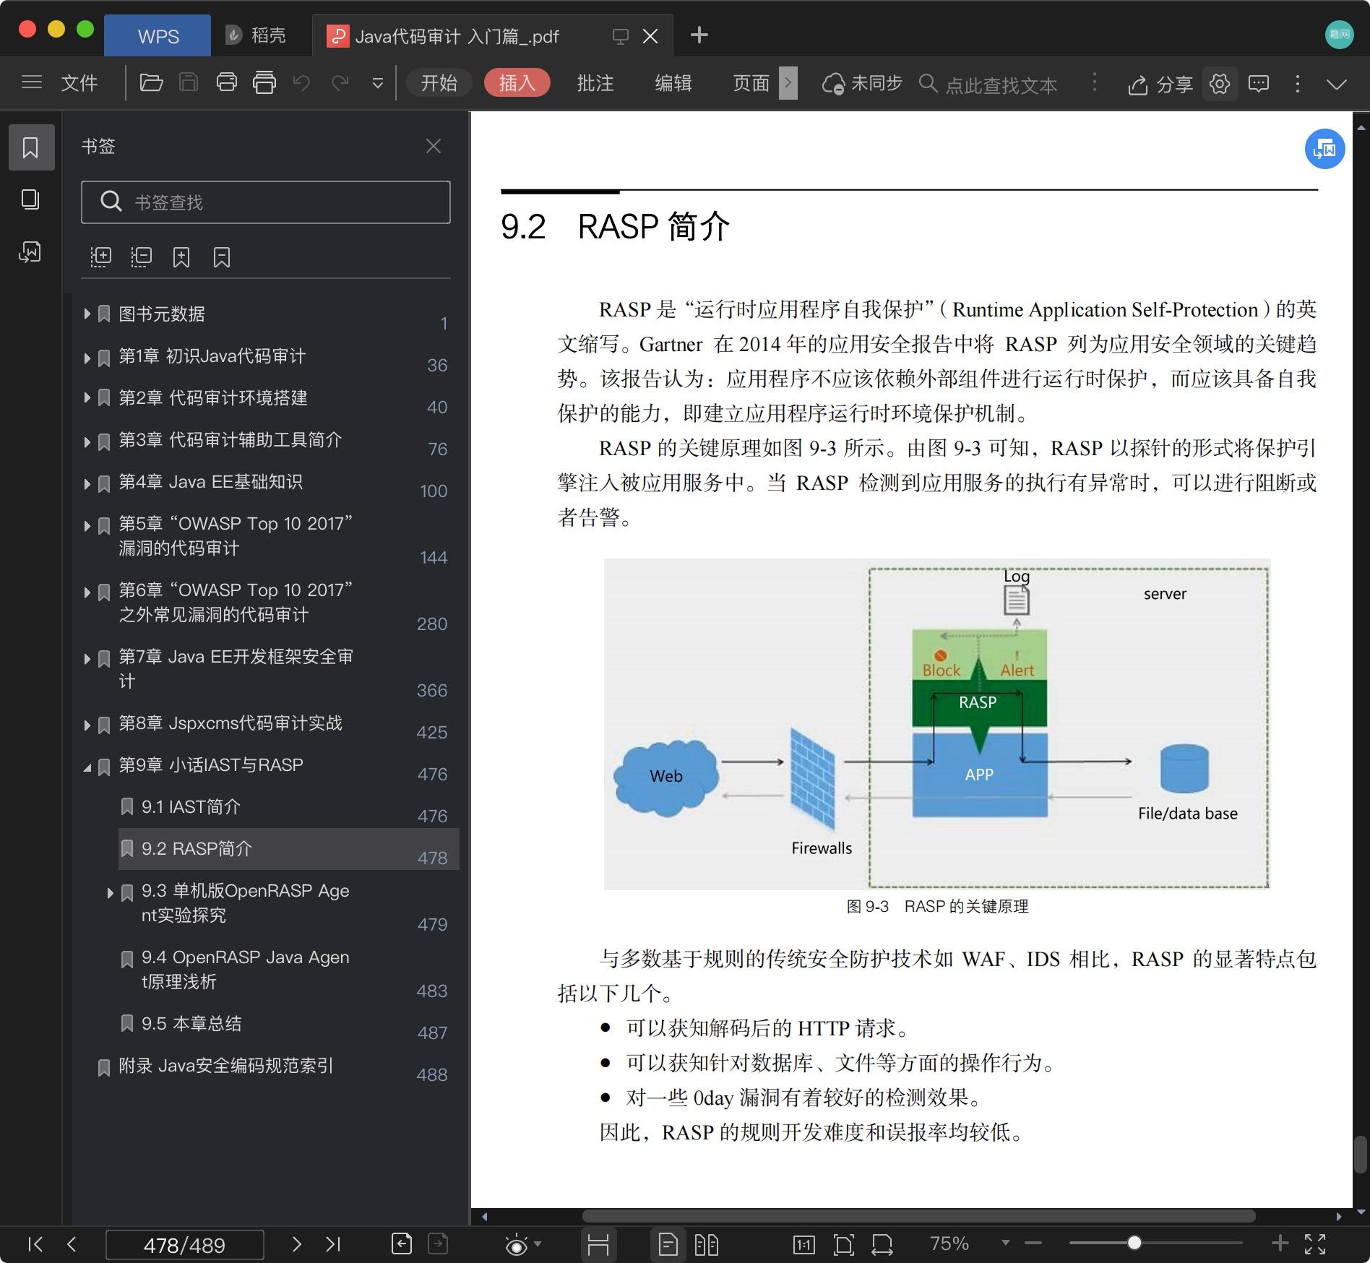The image size is (1370, 1263).
Task: Select the annotations panel sidebar icon
Action: [30, 251]
